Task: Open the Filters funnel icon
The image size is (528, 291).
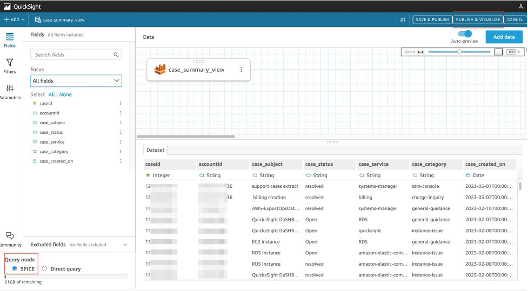Action: [10, 64]
